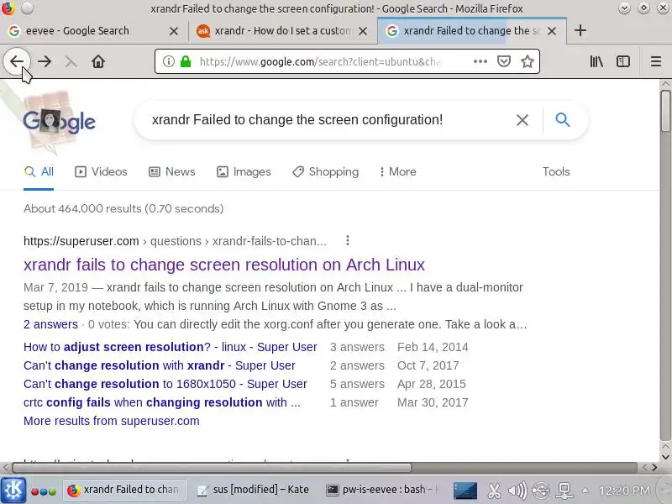This screenshot has width=672, height=504.
Task: Click the horizontal scrollbar right arrow
Action: (655, 468)
